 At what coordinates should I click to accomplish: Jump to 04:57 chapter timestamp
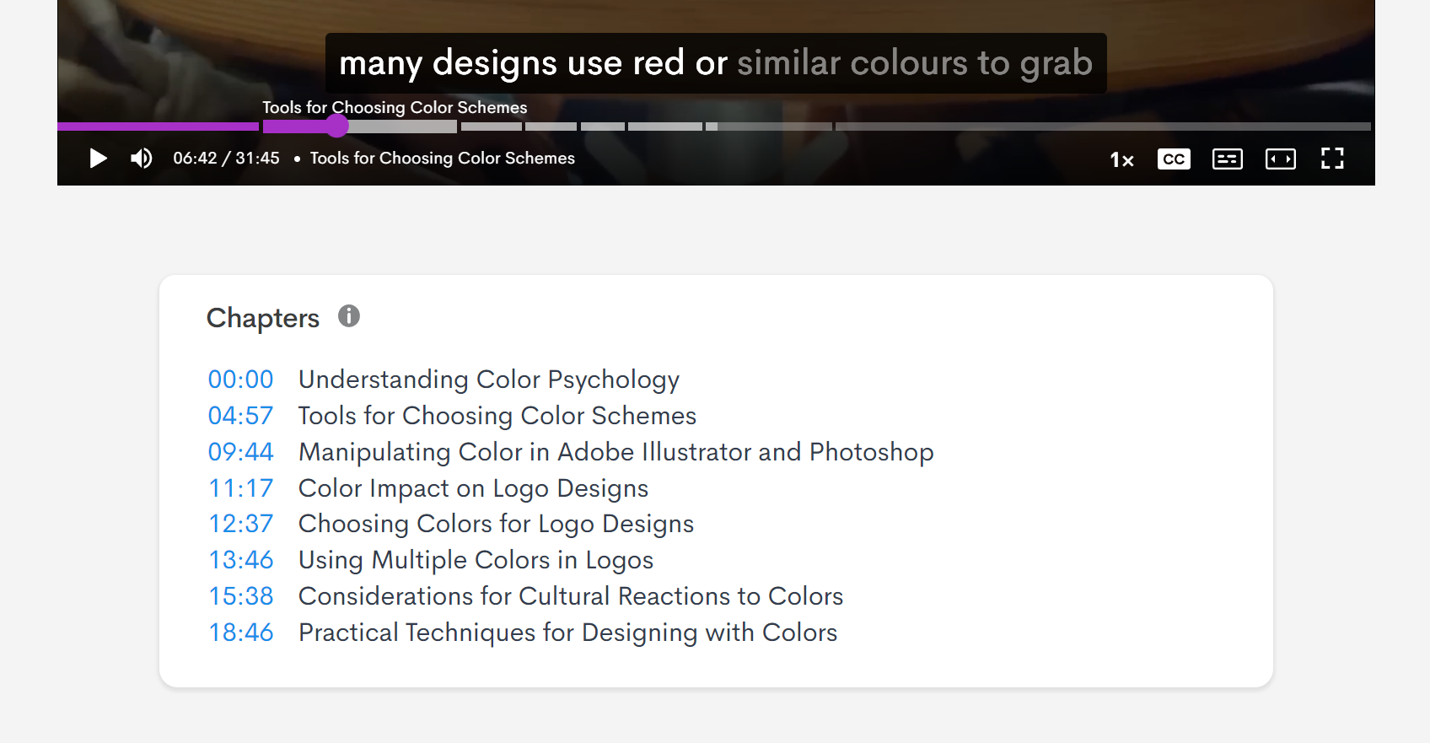241,416
